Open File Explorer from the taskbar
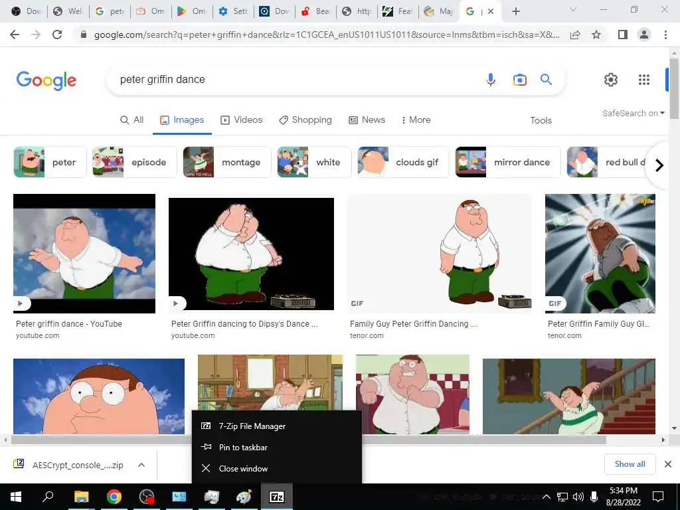The height and width of the screenshot is (510, 680). tap(81, 497)
